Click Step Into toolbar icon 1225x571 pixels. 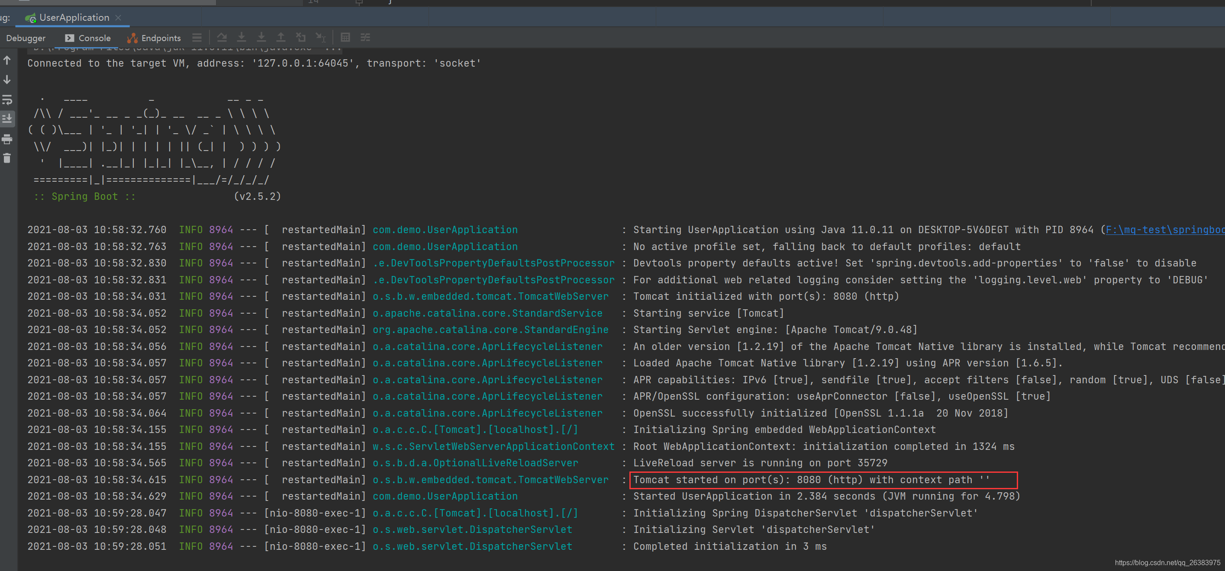tap(242, 37)
